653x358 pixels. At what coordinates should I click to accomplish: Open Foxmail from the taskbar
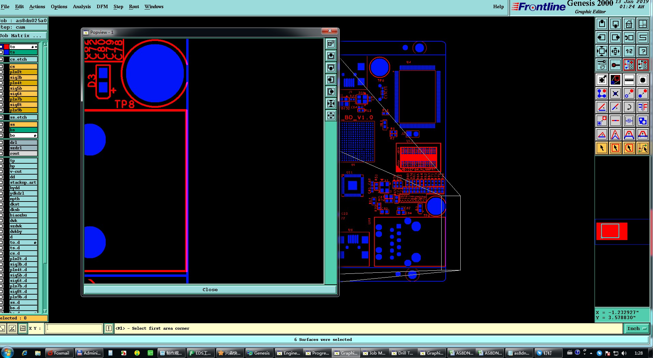[x=59, y=353]
